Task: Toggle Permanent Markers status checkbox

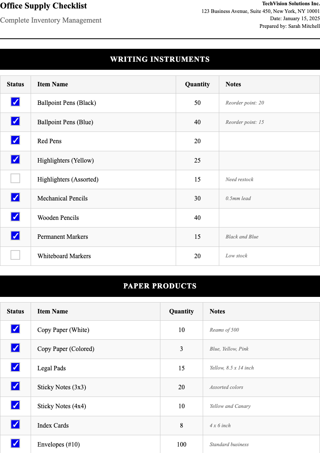Action: pyautogui.click(x=15, y=236)
